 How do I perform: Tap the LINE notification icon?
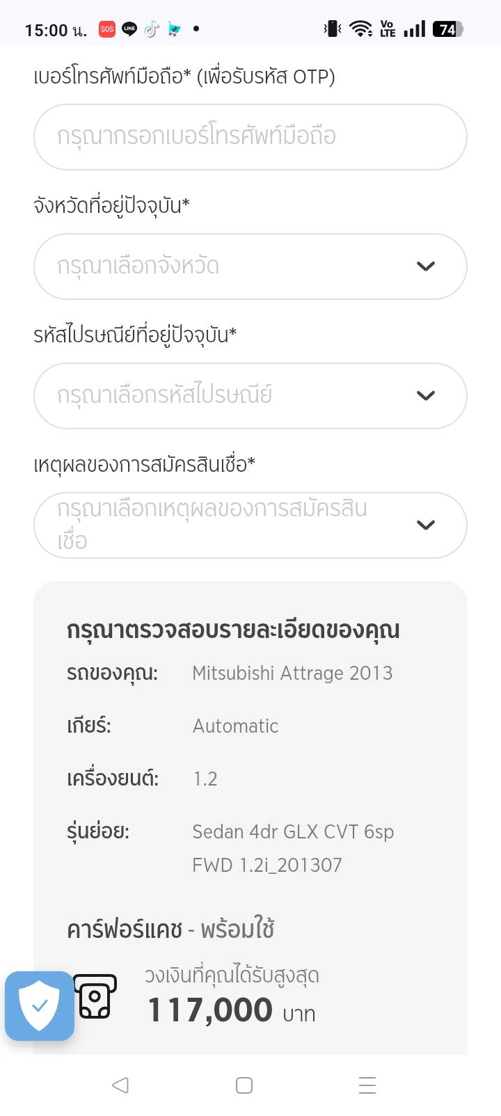tap(129, 29)
